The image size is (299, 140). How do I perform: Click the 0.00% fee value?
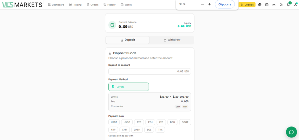pos(185,102)
